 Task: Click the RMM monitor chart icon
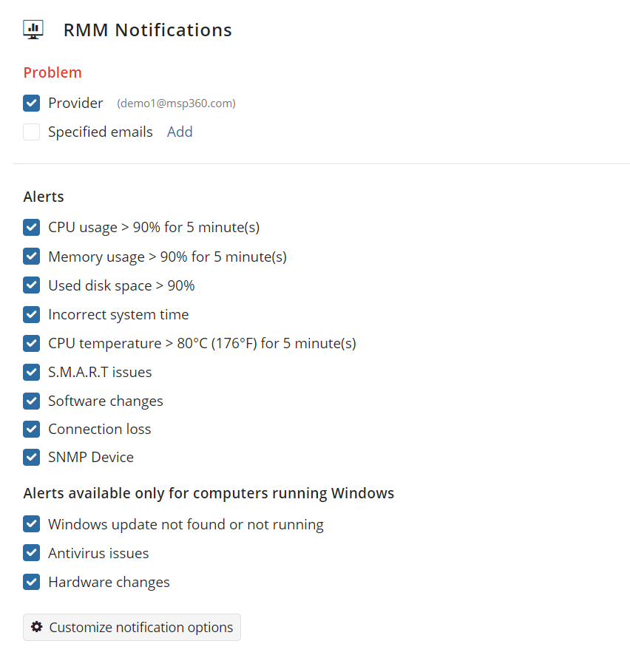(x=33, y=30)
